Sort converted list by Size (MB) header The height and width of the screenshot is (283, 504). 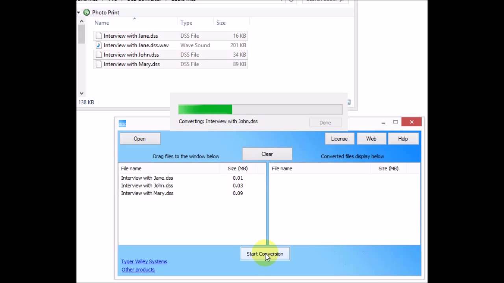pos(388,168)
